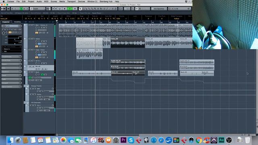This screenshot has width=258, height=145.
Task: Open iTunes from the dock
Action: (x=93, y=140)
